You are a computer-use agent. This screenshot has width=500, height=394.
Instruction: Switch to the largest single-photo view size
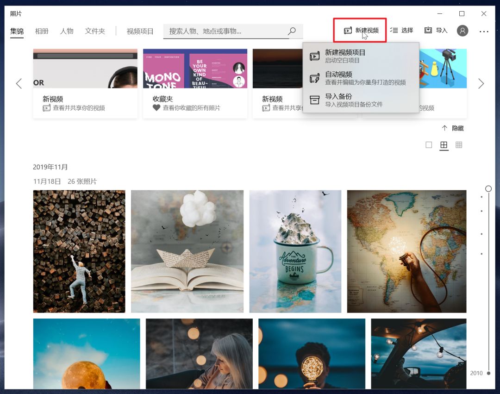[428, 144]
